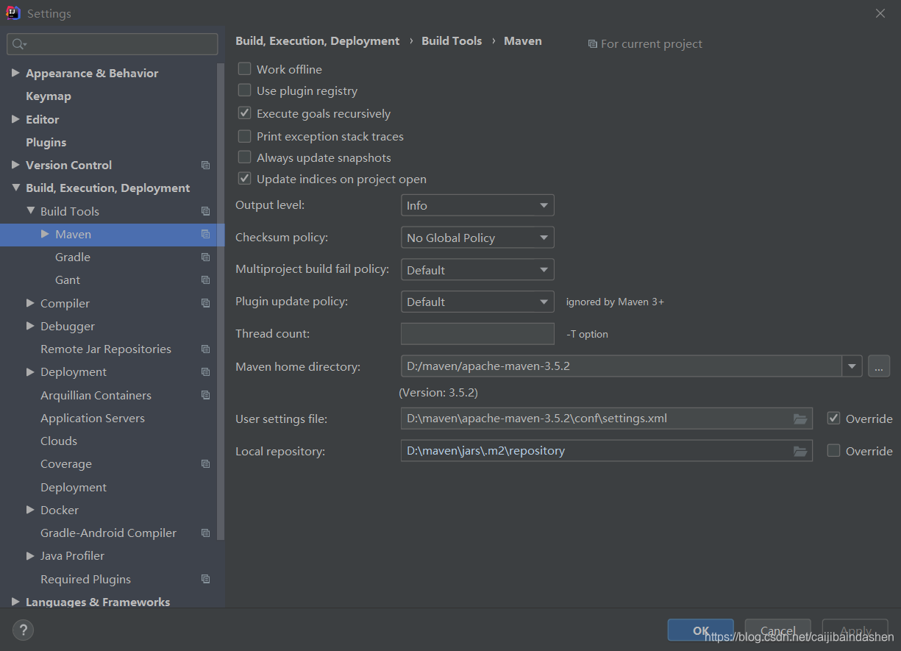Click the settings search field
The image size is (901, 651).
(113, 44)
